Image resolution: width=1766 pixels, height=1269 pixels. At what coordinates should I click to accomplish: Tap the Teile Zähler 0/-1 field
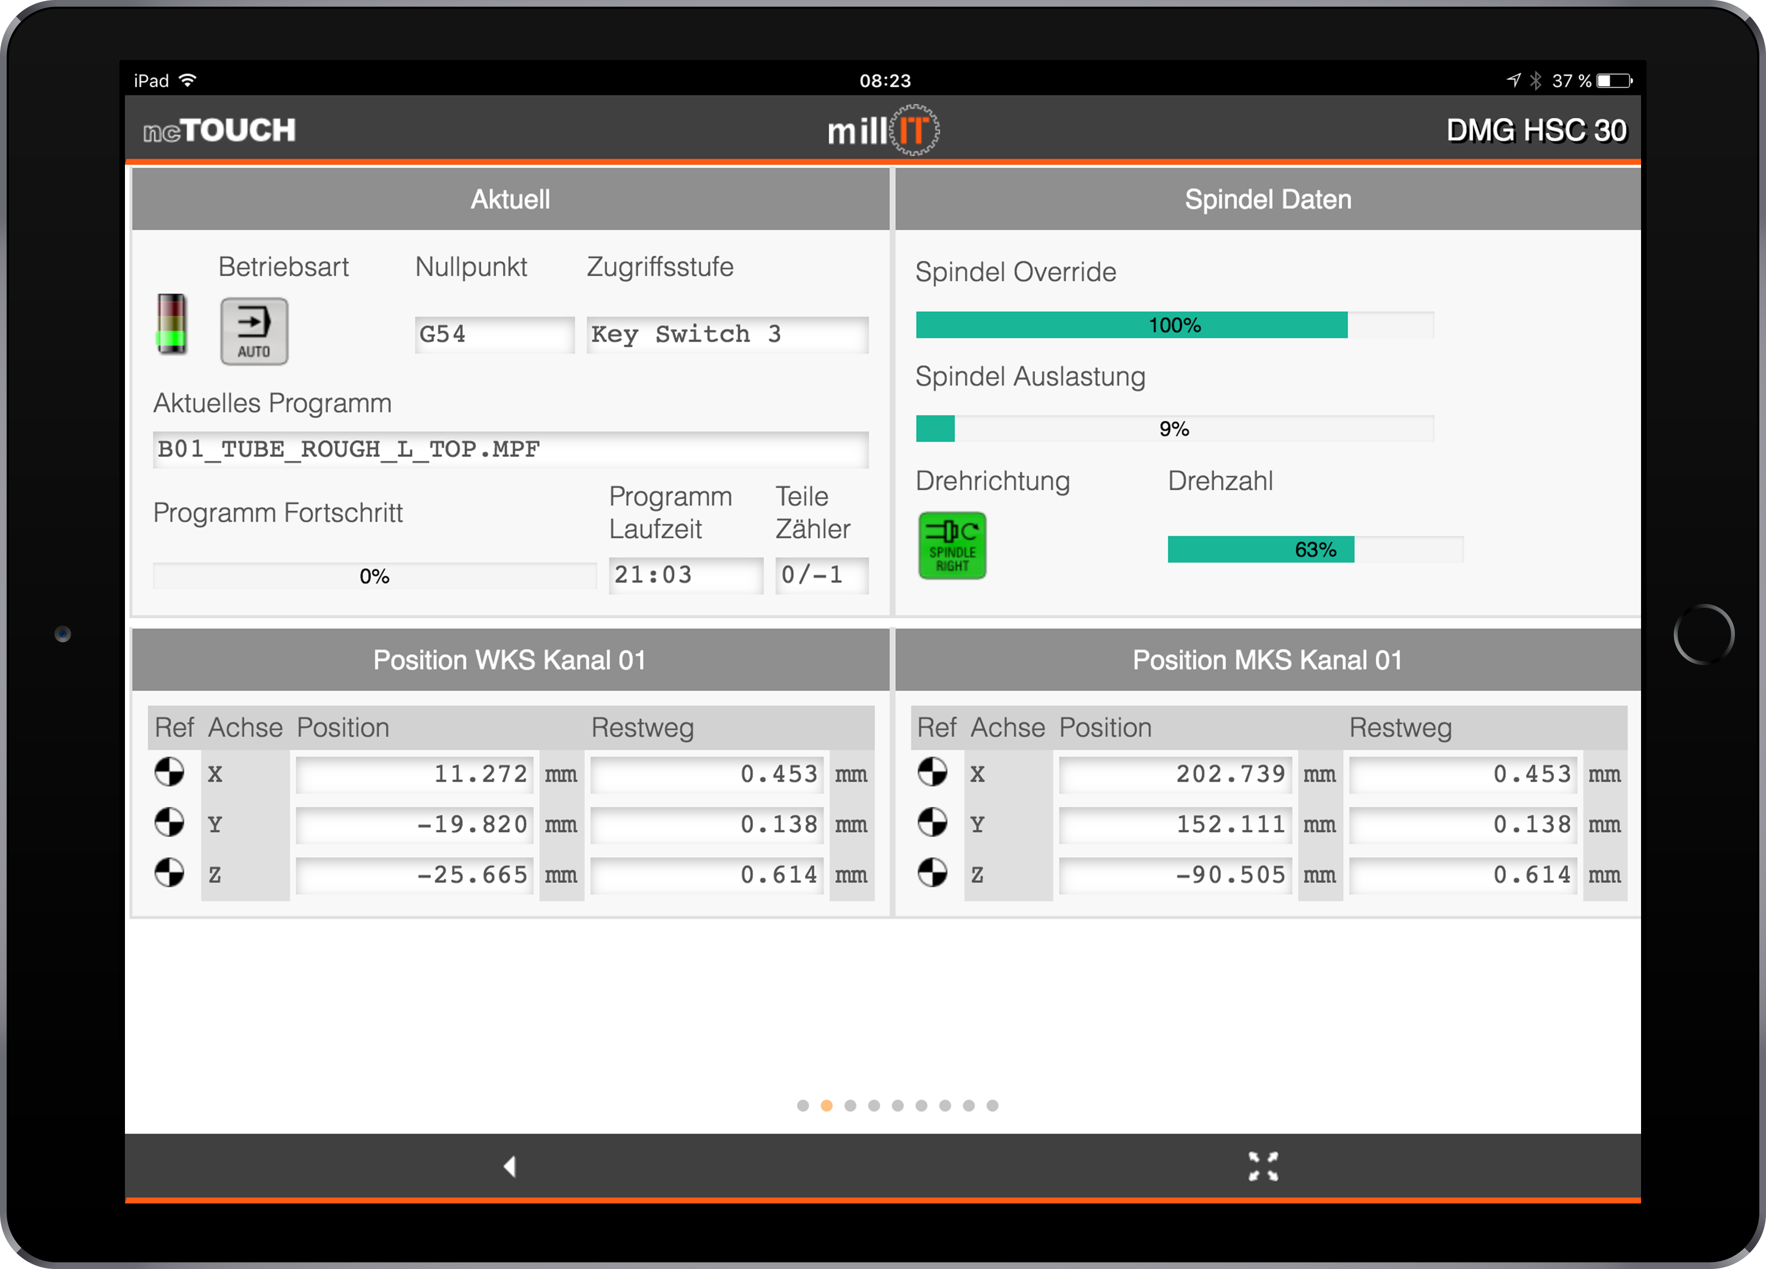(821, 575)
